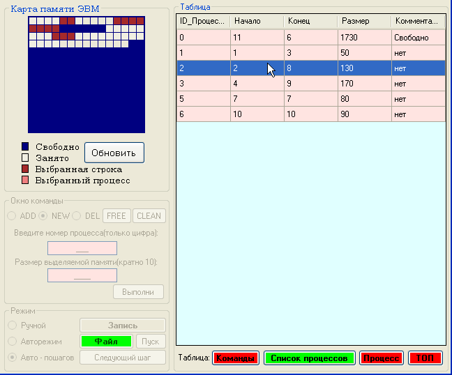Screen dimensions: 452x375
Task: Sort by Конец column header
Action: click(311, 21)
